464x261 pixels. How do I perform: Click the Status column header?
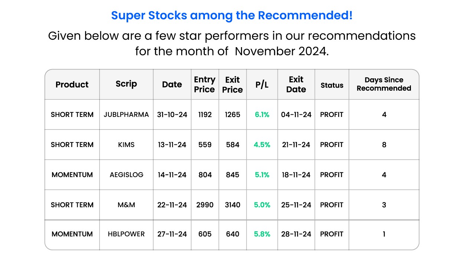pos(332,85)
